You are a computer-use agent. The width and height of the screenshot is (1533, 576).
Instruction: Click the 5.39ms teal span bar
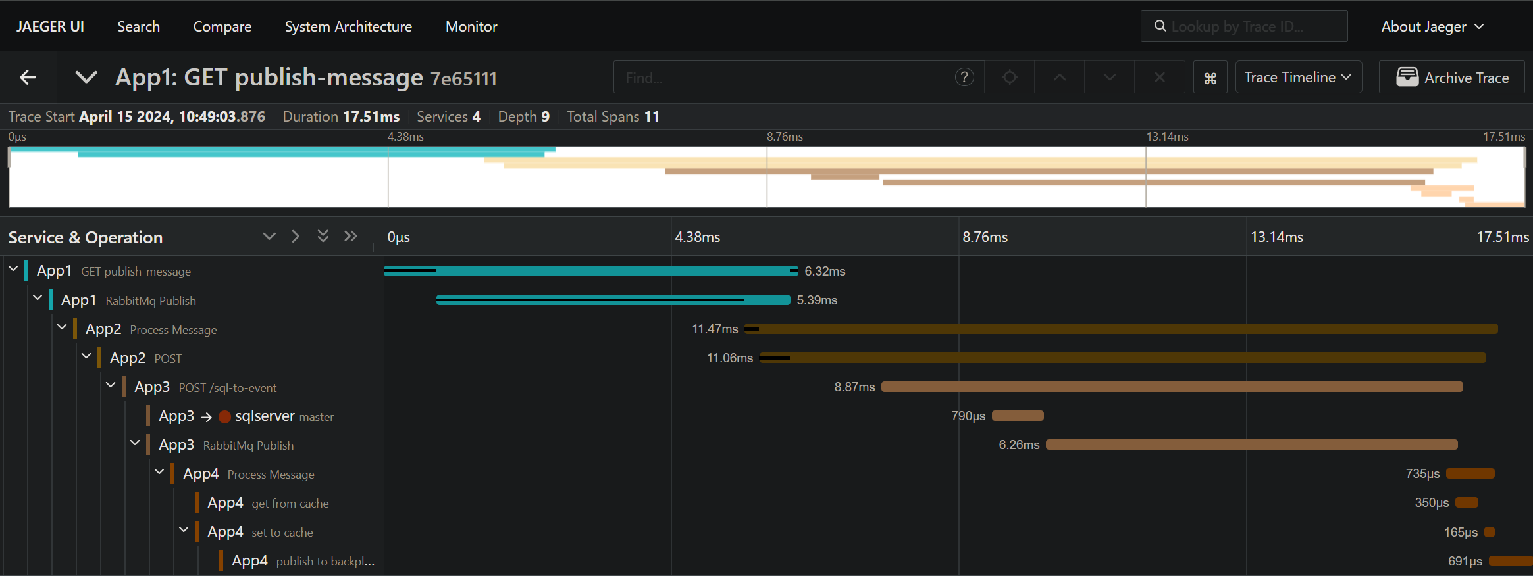pyautogui.click(x=613, y=300)
